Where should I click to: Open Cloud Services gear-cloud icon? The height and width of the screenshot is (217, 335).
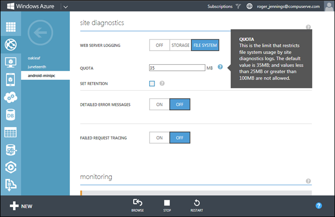(10, 98)
